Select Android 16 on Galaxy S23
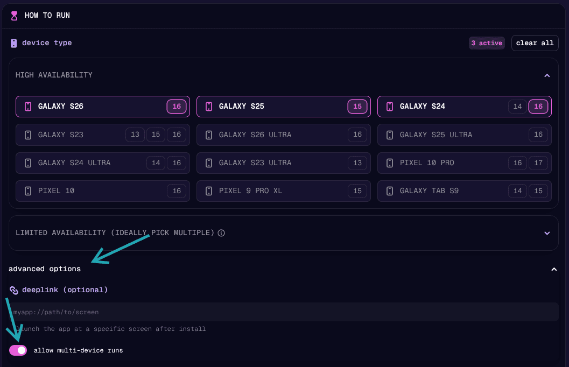Viewport: 569px width, 367px height. pyautogui.click(x=177, y=135)
